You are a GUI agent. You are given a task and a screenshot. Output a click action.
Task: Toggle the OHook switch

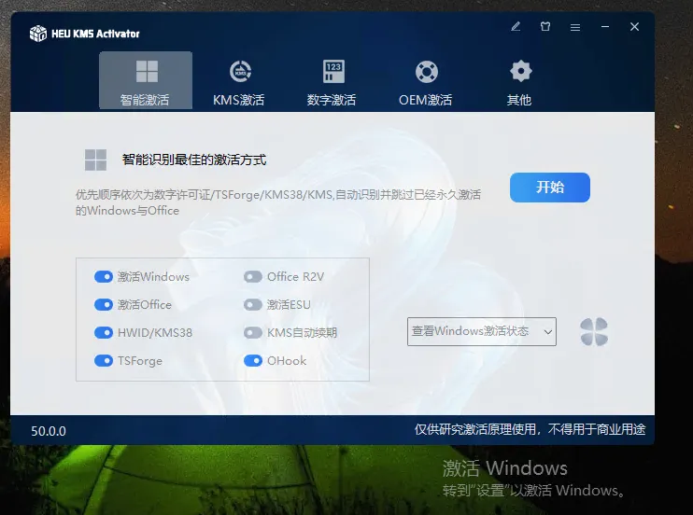pos(253,361)
